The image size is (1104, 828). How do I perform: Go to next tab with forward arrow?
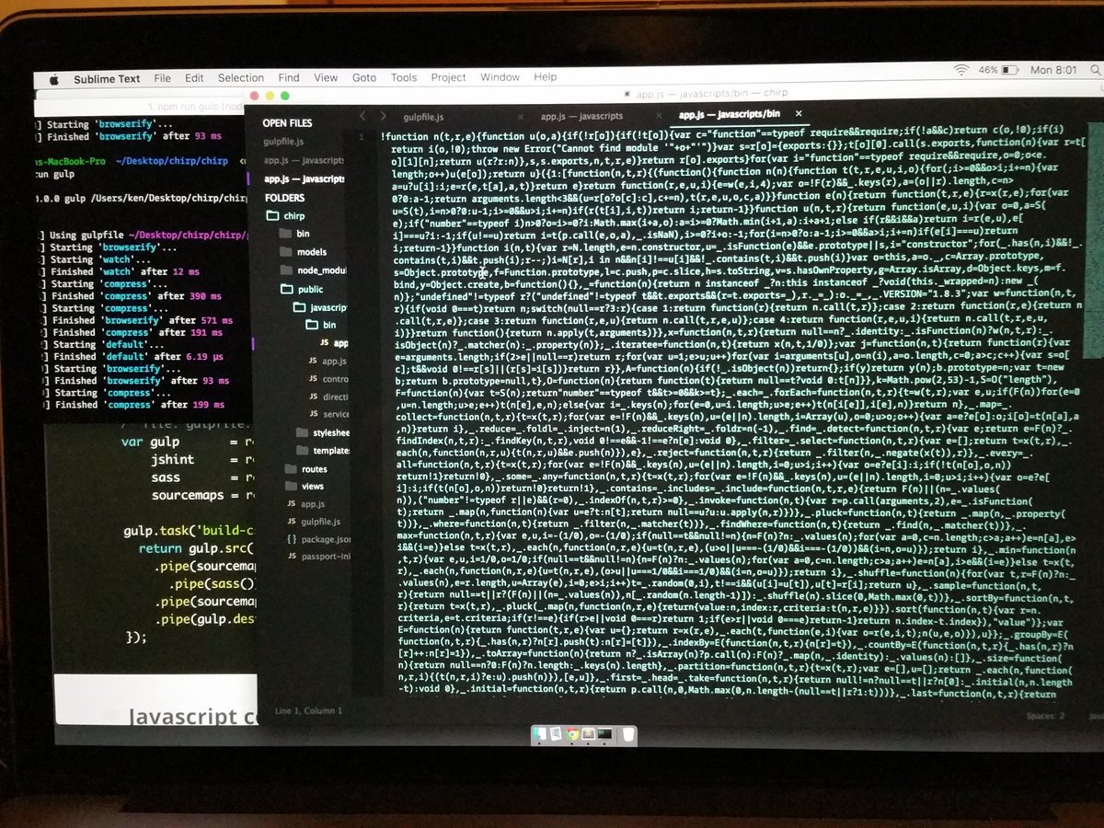383,117
